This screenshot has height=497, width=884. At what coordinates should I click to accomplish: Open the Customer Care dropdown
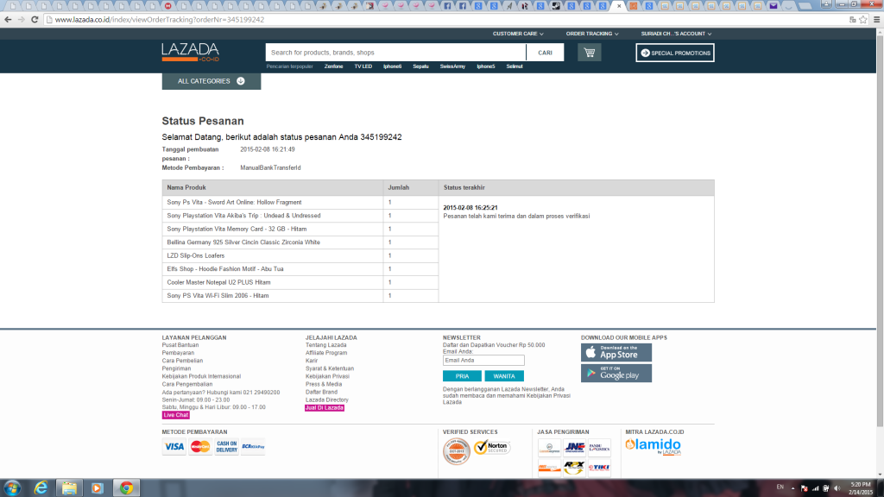518,34
